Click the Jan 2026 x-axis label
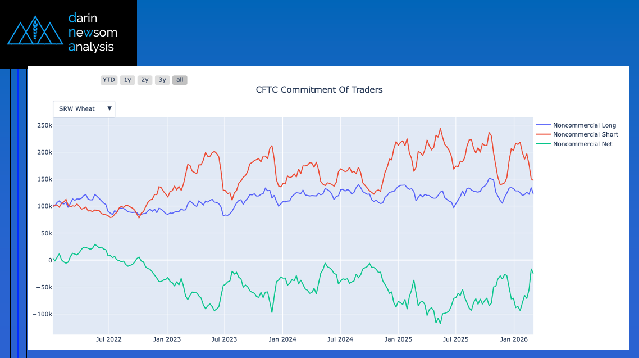The height and width of the screenshot is (358, 639). tap(513, 339)
